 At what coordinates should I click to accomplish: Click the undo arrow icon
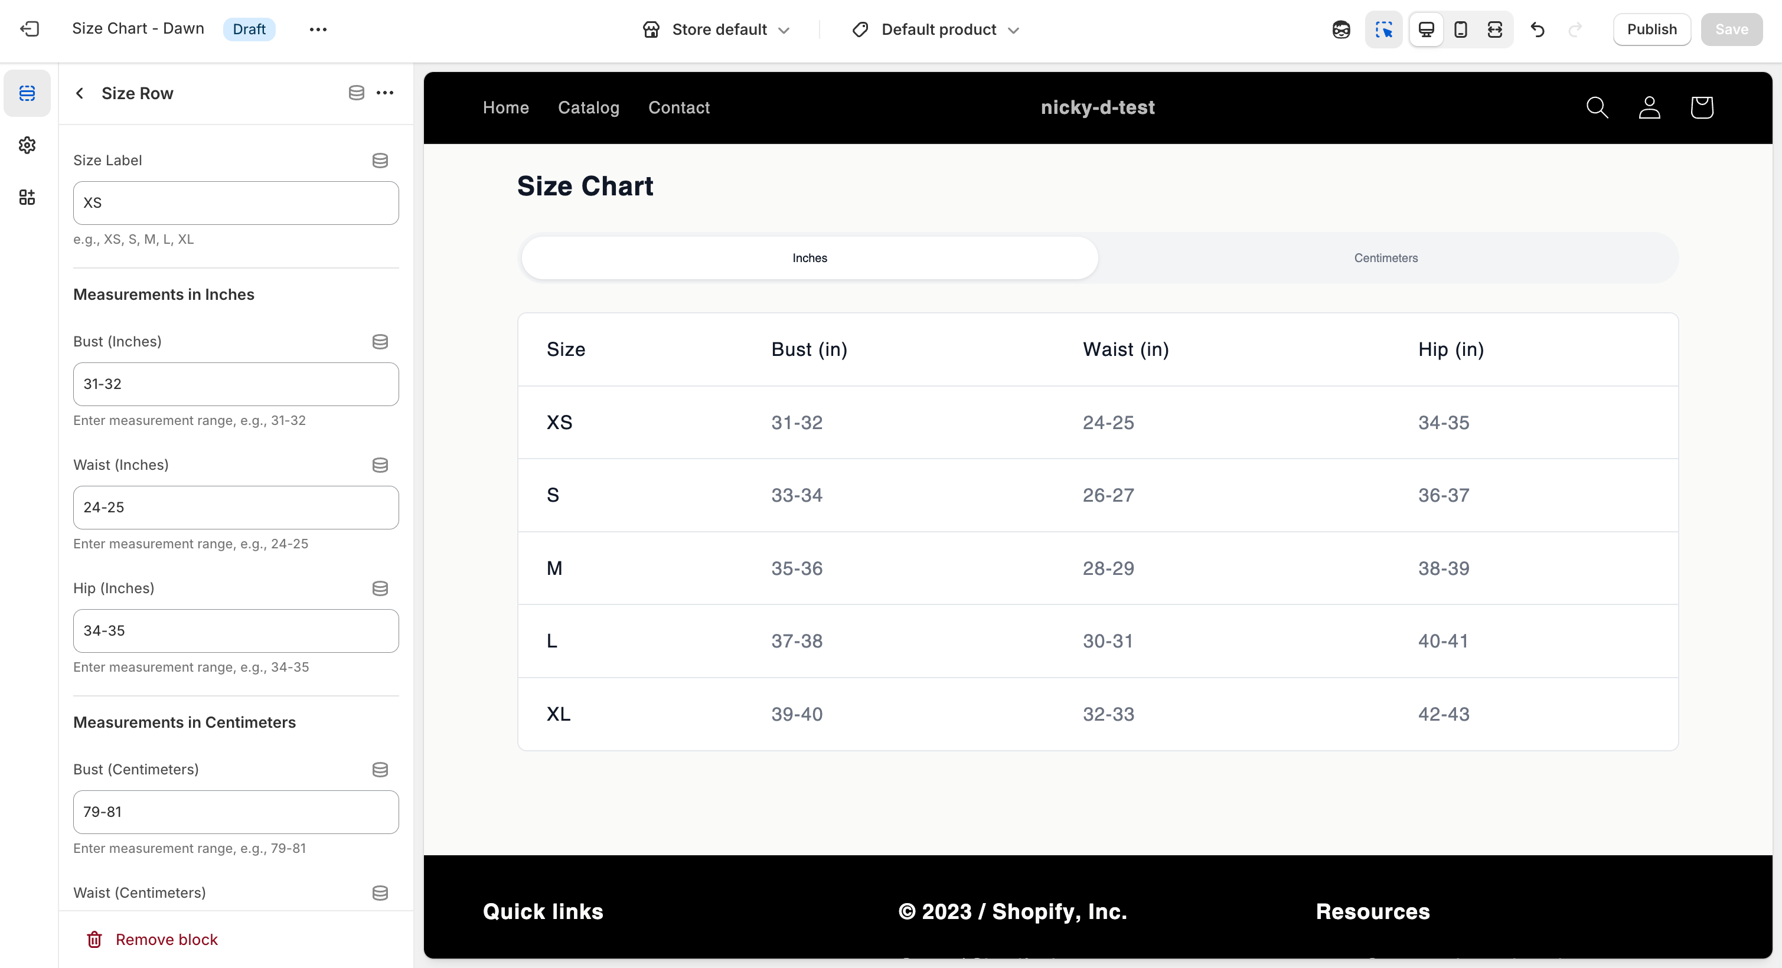click(x=1537, y=30)
